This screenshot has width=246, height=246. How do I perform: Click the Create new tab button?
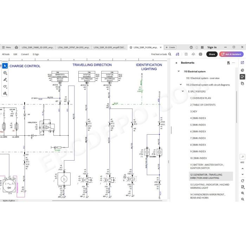coord(170,47)
